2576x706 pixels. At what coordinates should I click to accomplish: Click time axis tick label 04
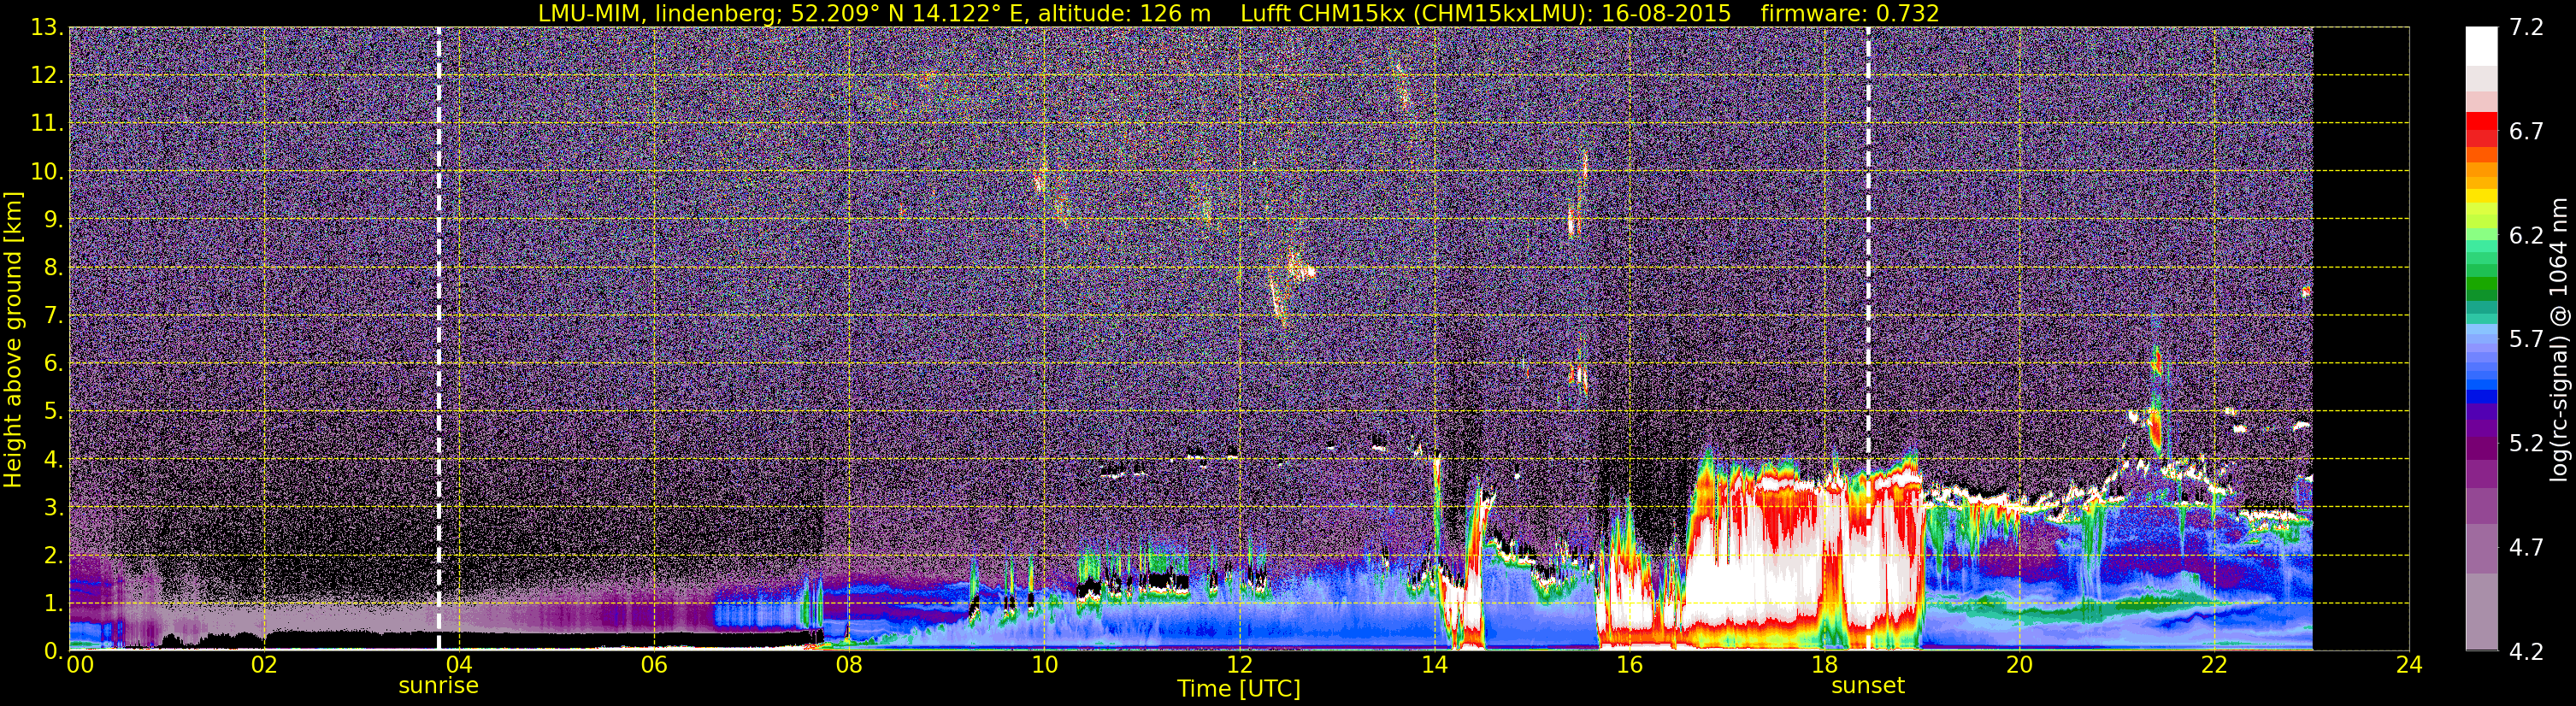(458, 666)
